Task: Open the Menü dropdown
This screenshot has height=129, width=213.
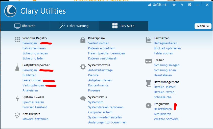Action: pyautogui.click(x=203, y=26)
